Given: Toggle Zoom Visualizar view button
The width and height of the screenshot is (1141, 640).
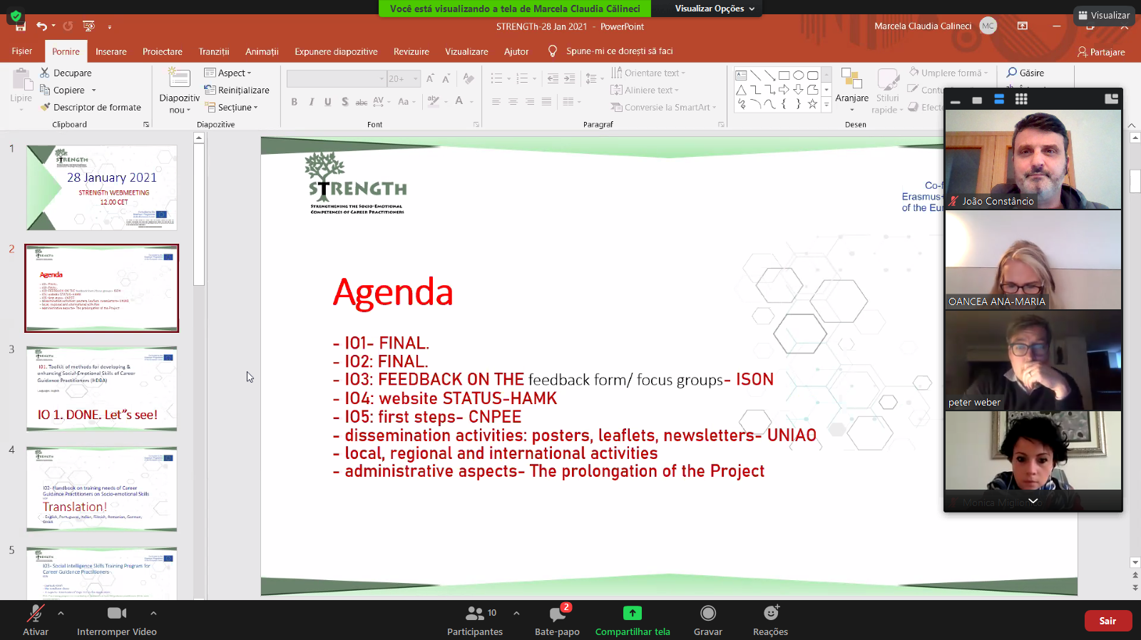Looking at the screenshot, I should [x=1104, y=15].
